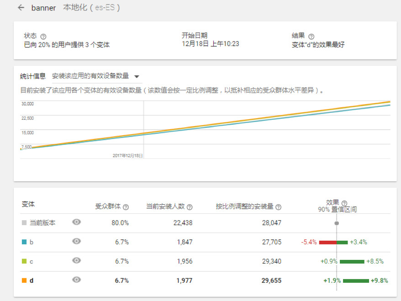Click the +1.9% lower bound for d

tap(332, 280)
